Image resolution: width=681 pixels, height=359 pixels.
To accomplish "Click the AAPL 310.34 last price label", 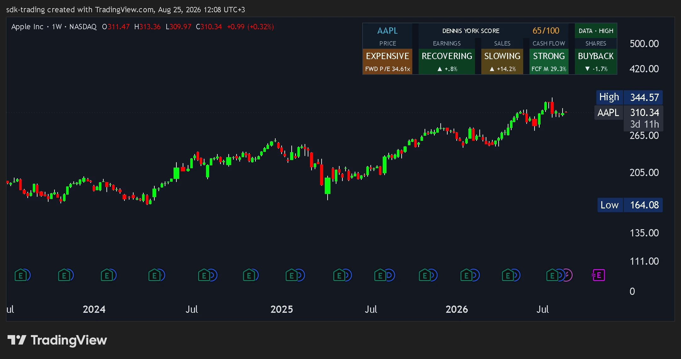I will [628, 112].
